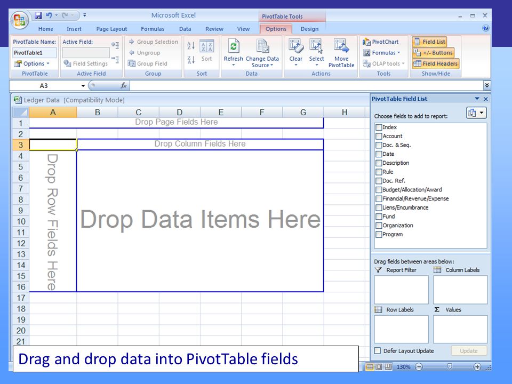The height and width of the screenshot is (384, 512).
Task: Click the Sort Z to A icon
Action: pos(191,60)
